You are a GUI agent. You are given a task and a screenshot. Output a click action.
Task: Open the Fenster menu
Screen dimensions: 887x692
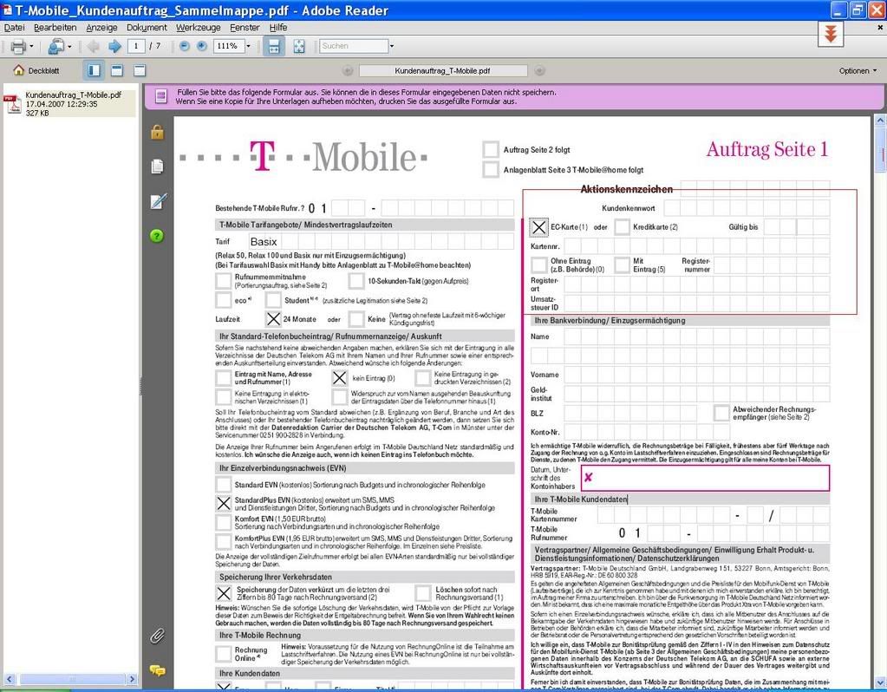point(245,27)
